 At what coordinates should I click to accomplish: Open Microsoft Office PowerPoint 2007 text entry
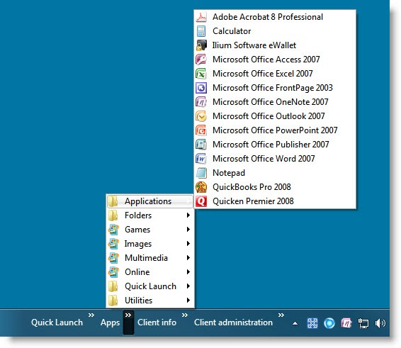275,130
